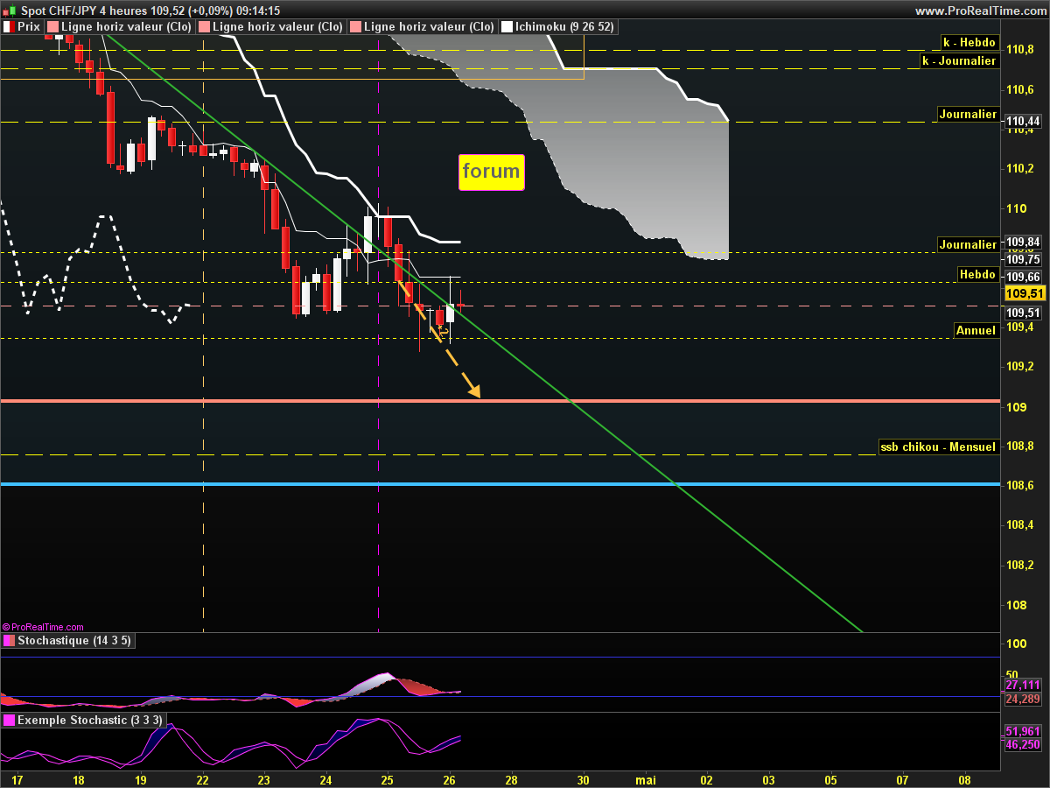1050x788 pixels.
Task: Click the candlestick icon beside Spot CHF/JPY title
Action: (10, 11)
